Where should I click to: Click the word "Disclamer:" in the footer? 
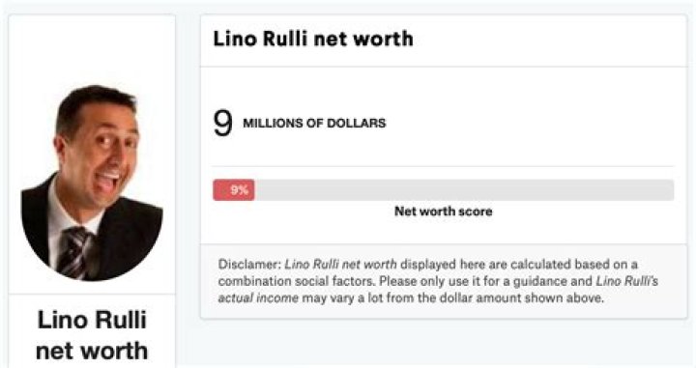(x=249, y=265)
